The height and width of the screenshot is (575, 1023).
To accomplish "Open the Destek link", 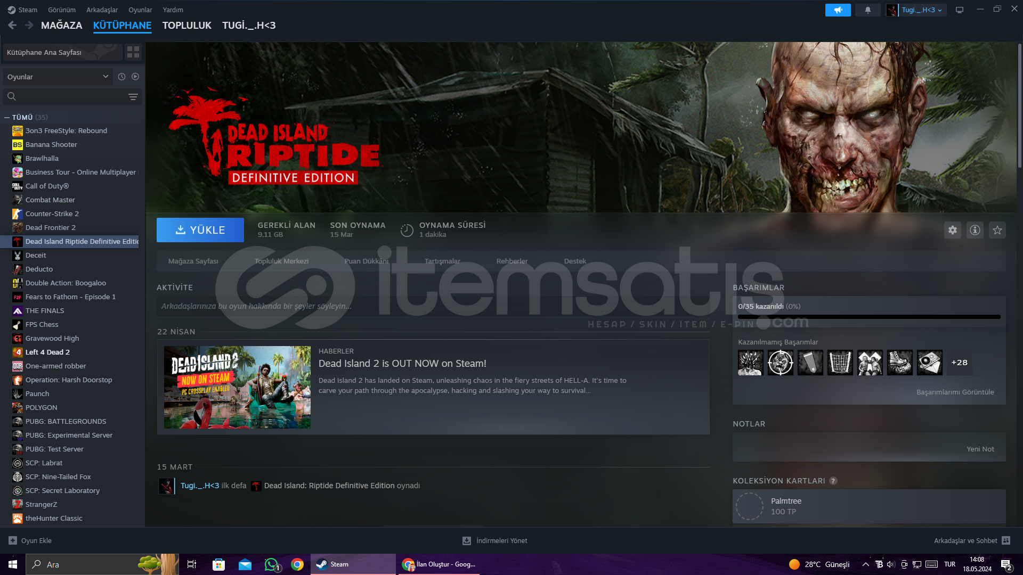I will click(575, 261).
